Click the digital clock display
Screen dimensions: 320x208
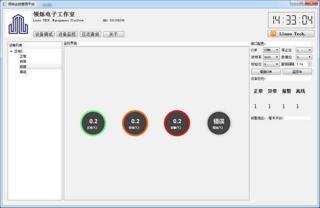pyautogui.click(x=291, y=20)
